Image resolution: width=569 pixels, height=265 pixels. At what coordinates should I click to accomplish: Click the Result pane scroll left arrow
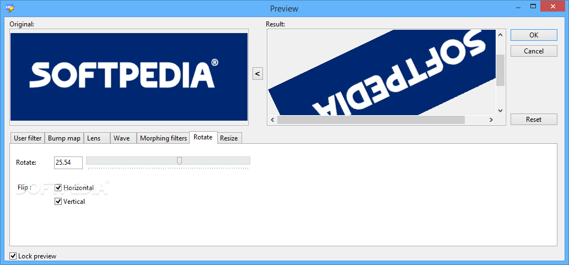click(272, 120)
